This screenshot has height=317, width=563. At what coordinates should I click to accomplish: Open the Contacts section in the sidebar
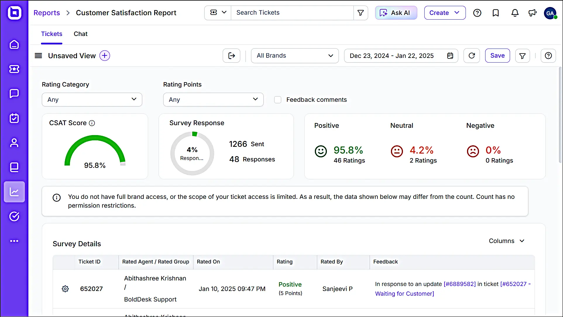coord(14,143)
